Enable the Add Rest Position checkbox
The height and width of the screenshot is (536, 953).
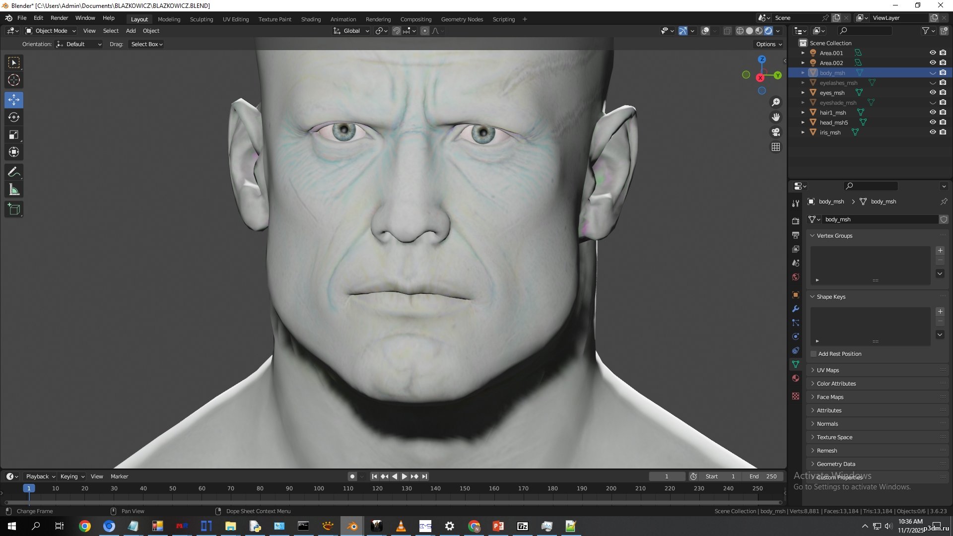[x=814, y=354]
